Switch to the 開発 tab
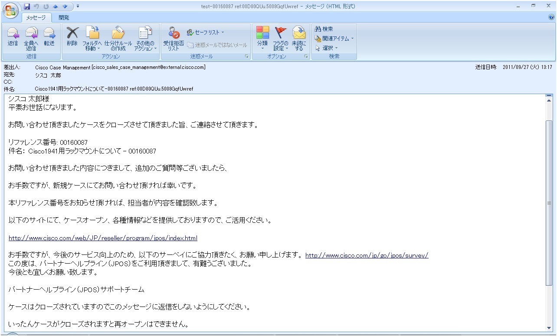 [64, 18]
